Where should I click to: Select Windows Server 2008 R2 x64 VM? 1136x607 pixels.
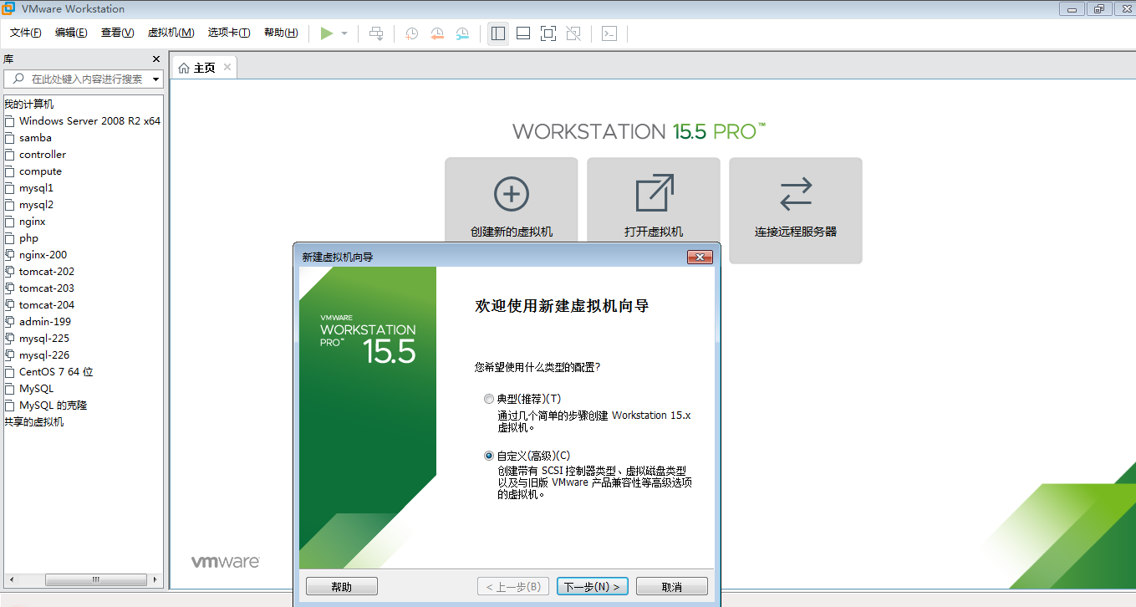click(x=82, y=121)
